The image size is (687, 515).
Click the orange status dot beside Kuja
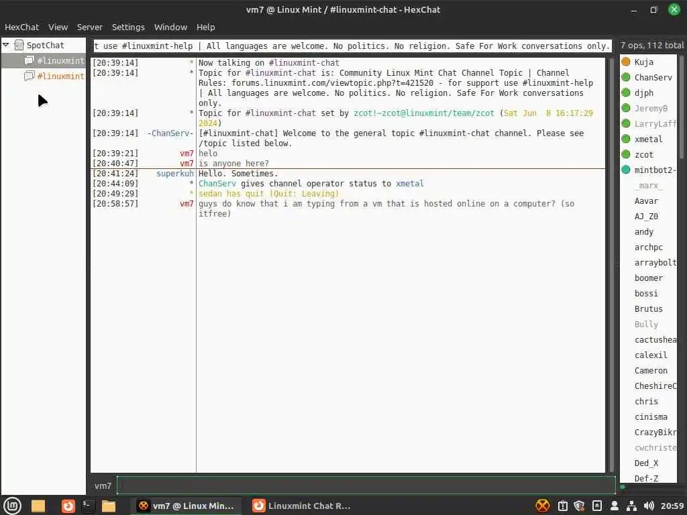click(626, 62)
